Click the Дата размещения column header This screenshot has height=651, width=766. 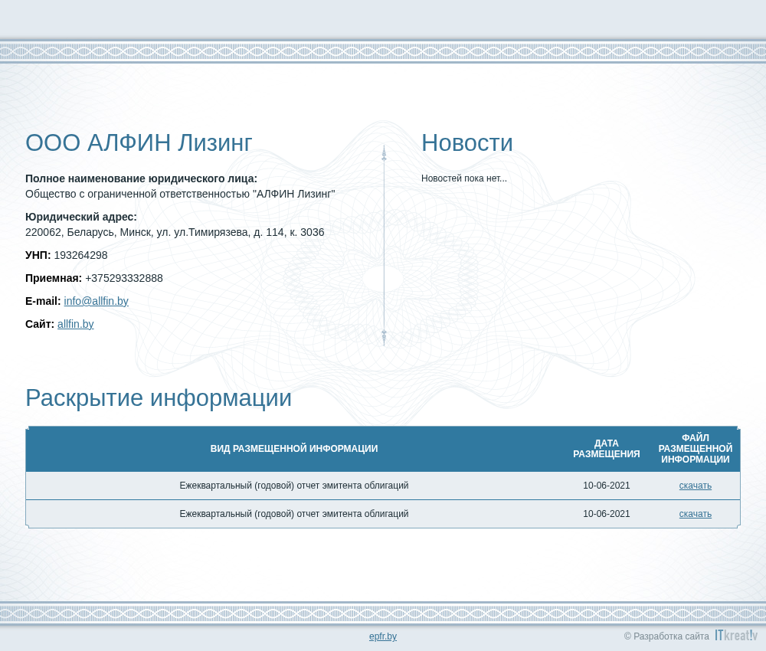(606, 448)
